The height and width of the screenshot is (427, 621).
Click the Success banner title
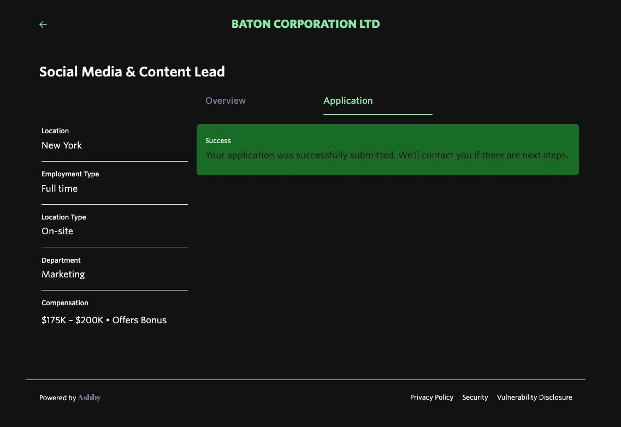point(218,141)
